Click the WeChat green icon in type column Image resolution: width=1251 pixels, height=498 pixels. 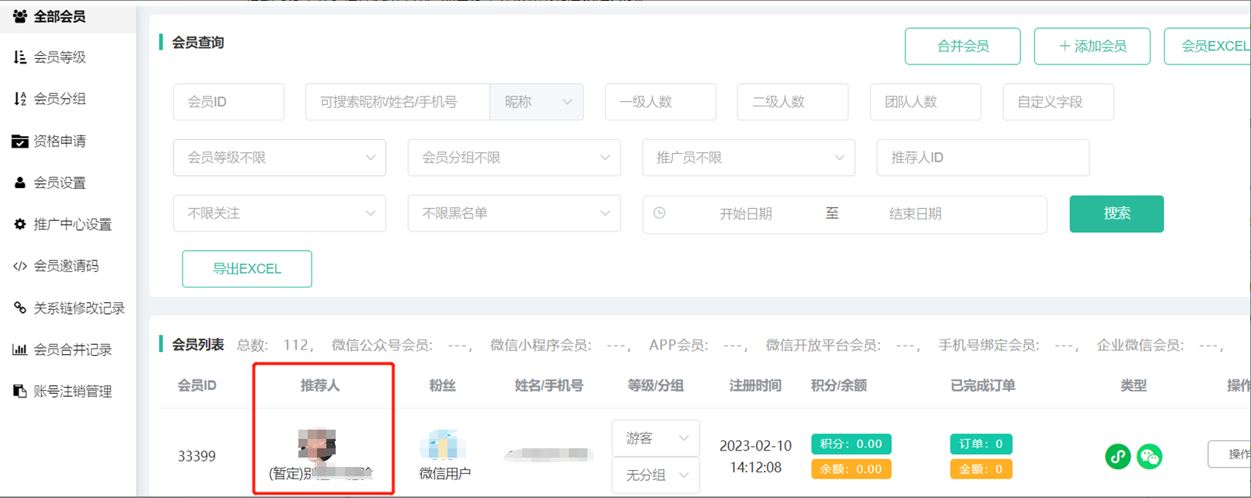pos(1149,456)
